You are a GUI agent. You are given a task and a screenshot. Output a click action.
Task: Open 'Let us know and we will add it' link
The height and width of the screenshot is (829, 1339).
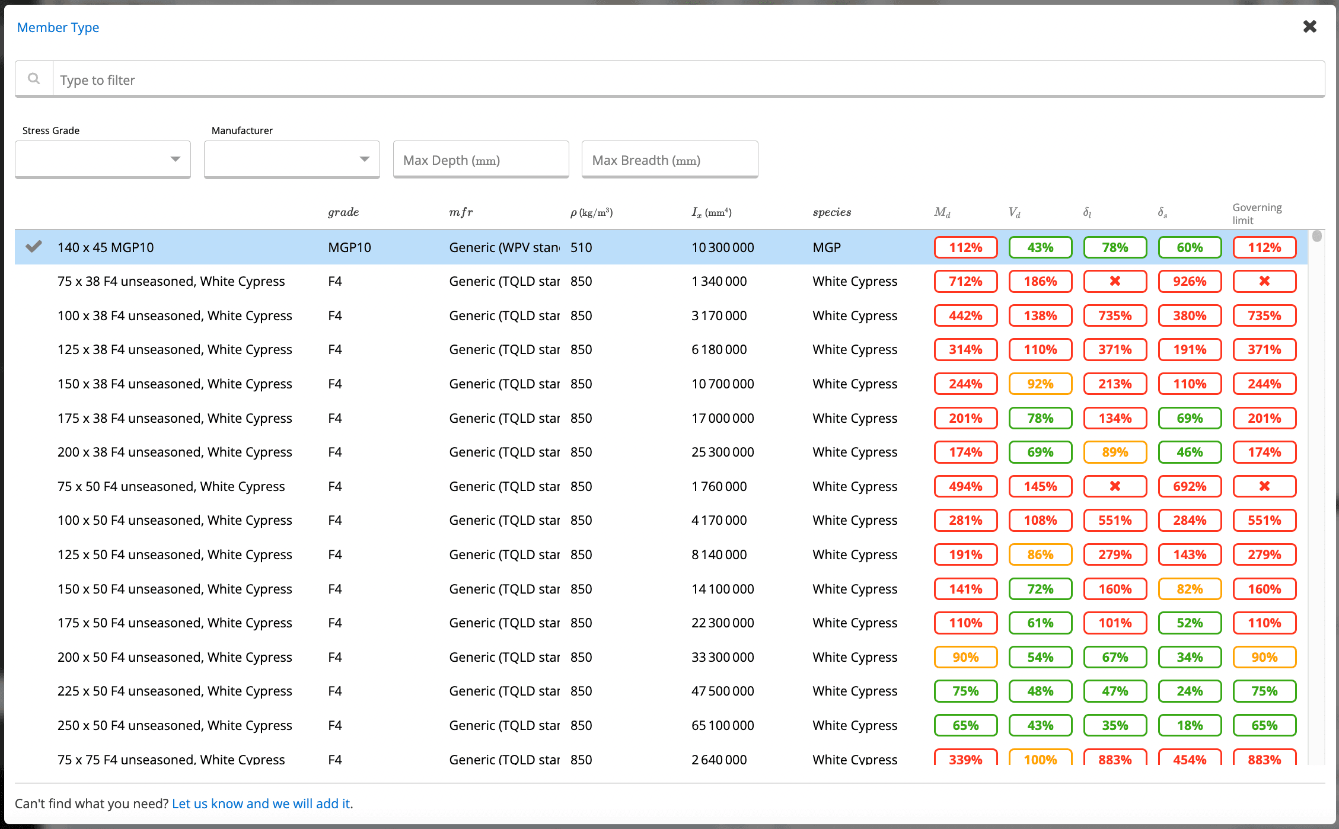(x=261, y=804)
